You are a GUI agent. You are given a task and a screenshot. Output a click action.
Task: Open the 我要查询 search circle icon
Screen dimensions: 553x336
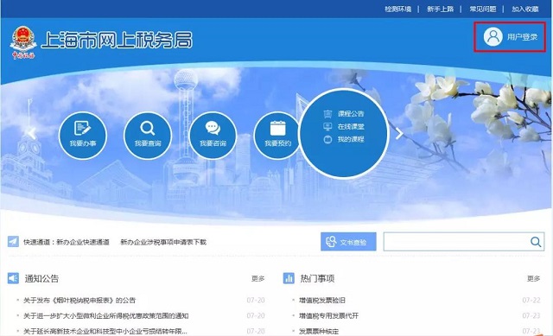pos(148,136)
